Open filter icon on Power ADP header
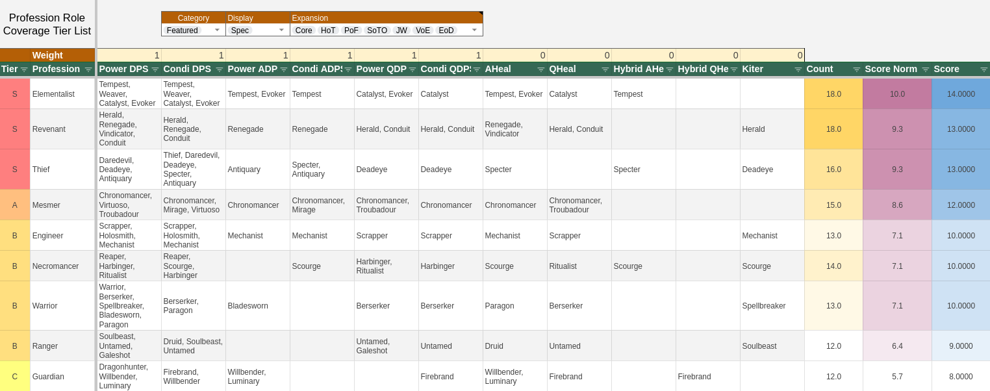This screenshot has height=391, width=990. 284,69
